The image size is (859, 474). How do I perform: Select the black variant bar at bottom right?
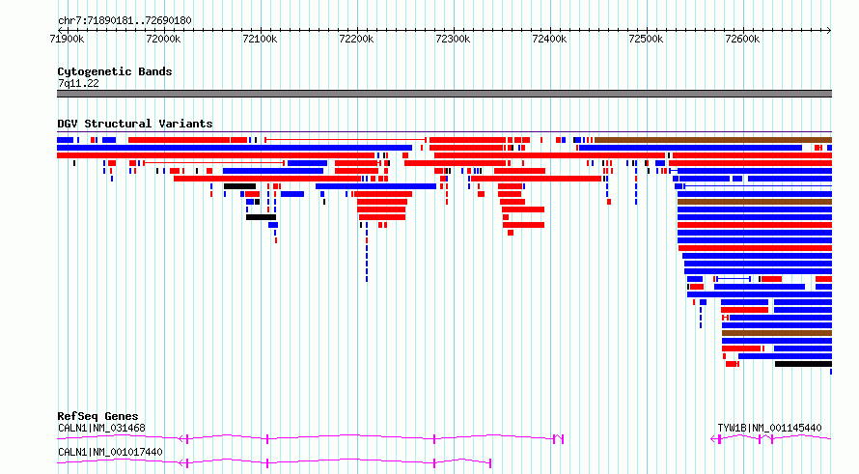pyautogui.click(x=803, y=364)
